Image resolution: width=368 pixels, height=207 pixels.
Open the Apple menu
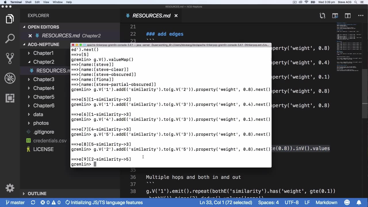point(5,2)
